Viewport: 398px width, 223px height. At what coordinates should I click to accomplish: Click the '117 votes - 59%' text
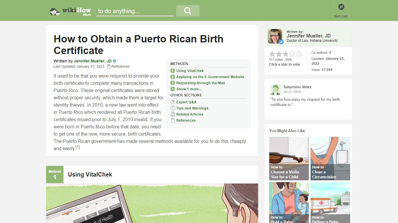[x=280, y=60]
